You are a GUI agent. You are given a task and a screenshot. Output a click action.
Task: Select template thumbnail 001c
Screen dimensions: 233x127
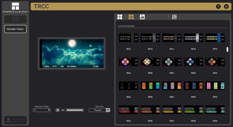point(172,38)
